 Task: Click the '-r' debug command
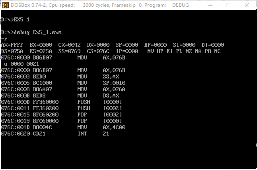coord(4,39)
